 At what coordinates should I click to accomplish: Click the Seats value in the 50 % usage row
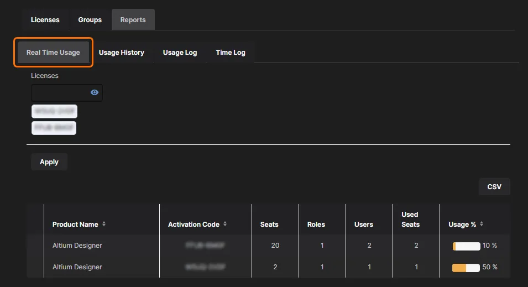(x=275, y=267)
